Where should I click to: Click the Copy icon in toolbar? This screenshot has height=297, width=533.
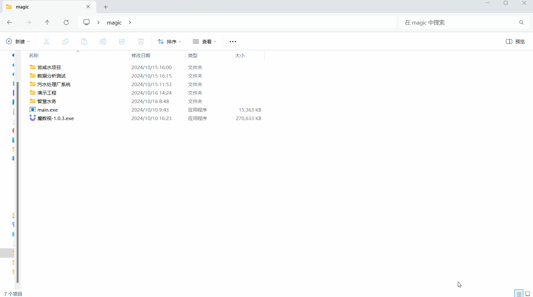(x=65, y=41)
